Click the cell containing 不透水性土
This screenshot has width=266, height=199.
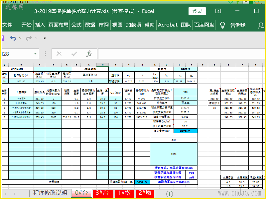[x=115, y=81]
